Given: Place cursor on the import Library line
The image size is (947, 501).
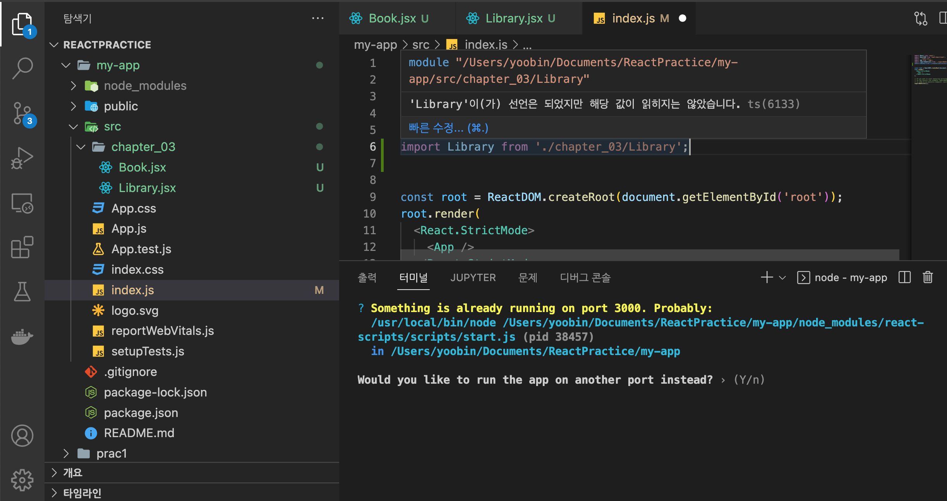Looking at the screenshot, I should pyautogui.click(x=544, y=147).
